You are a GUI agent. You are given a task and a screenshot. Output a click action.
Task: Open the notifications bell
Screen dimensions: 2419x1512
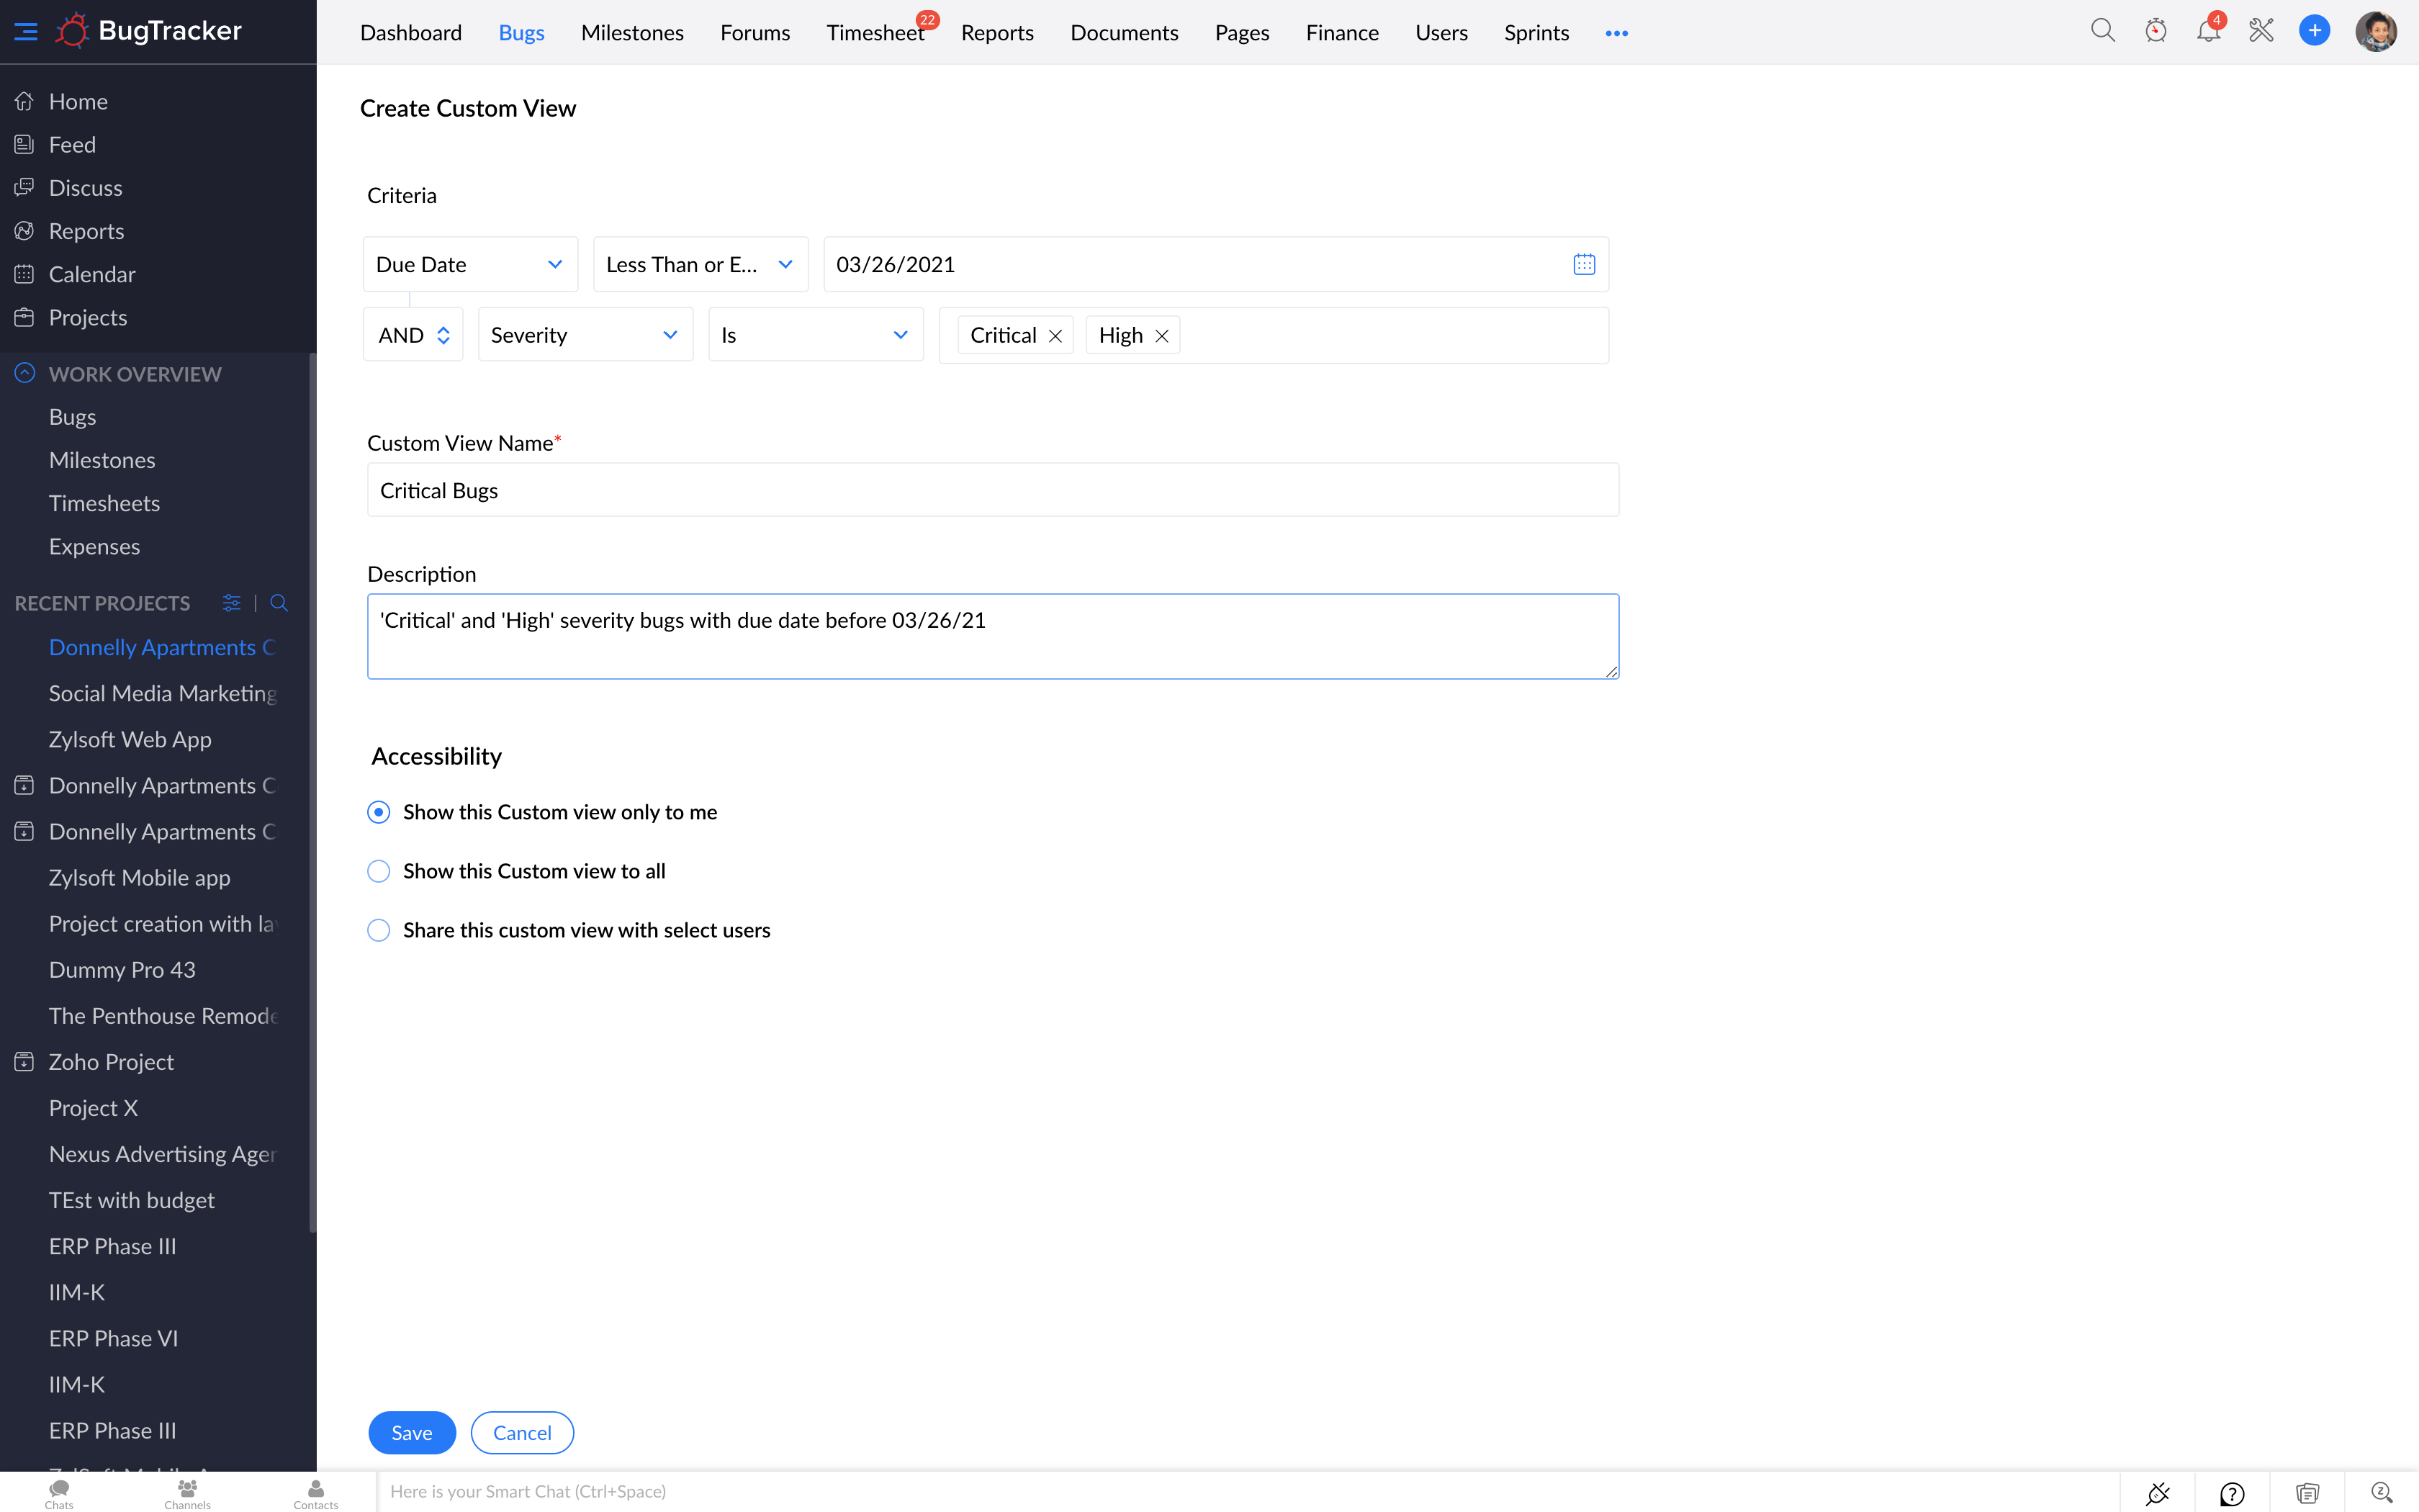(2208, 31)
